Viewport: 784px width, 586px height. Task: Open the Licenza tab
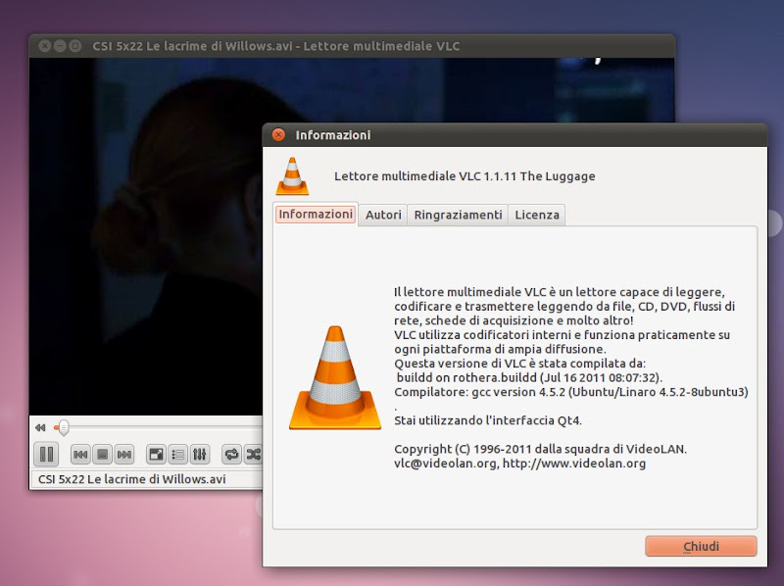click(x=537, y=215)
